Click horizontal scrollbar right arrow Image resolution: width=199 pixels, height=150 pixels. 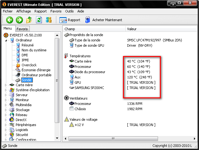[x=195, y=138]
